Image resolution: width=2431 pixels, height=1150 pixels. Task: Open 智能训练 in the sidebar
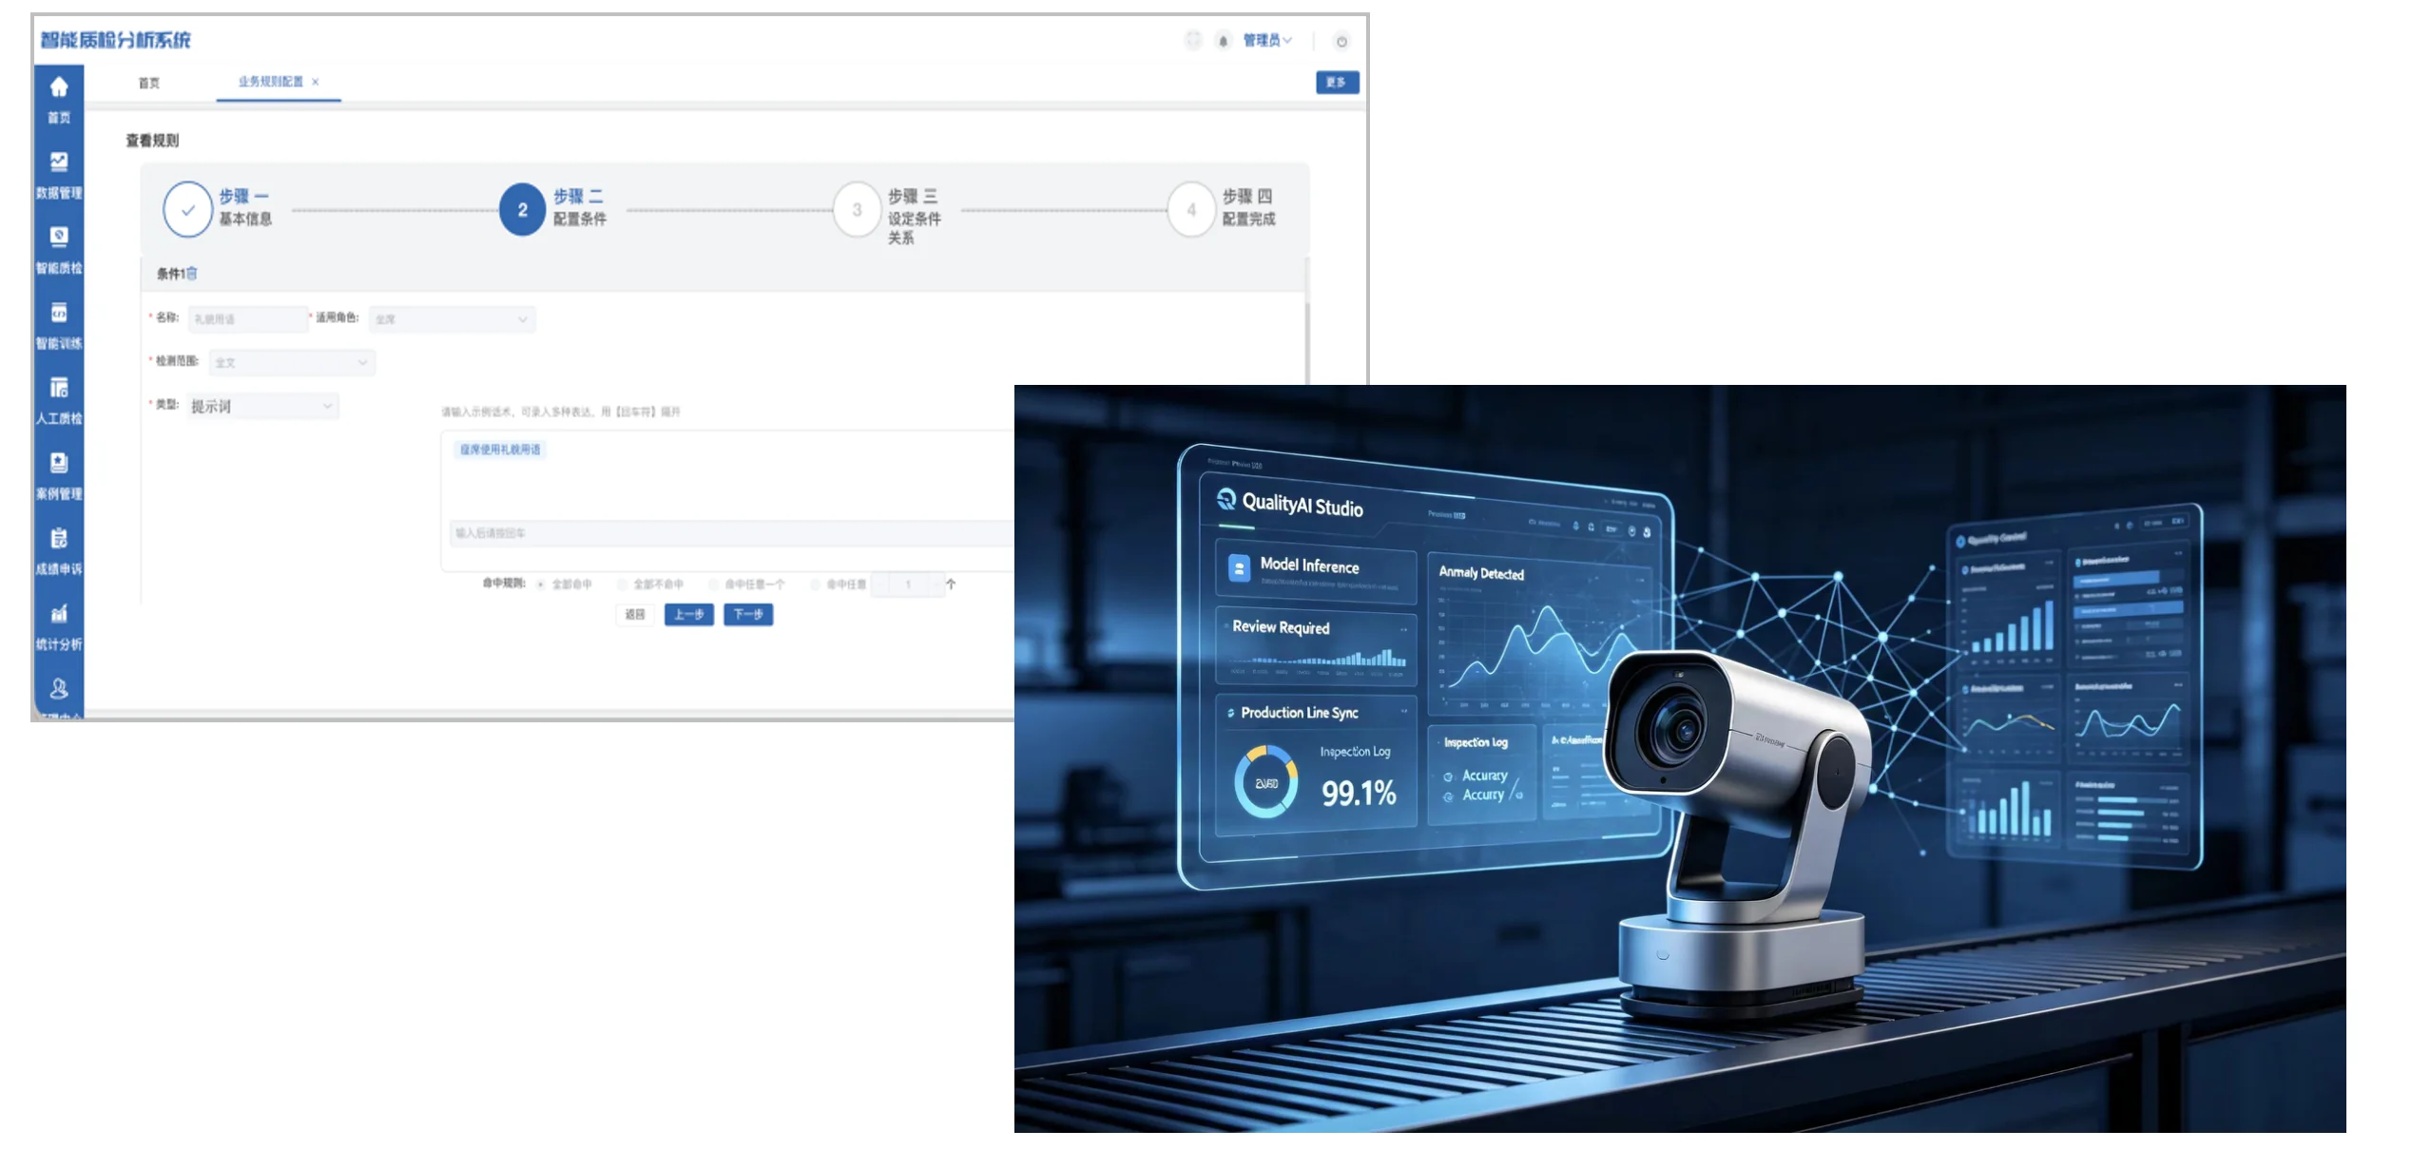pos(59,325)
